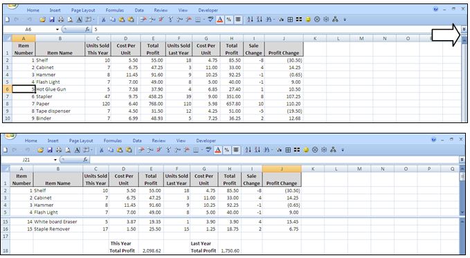Click the Print icon in bottom window toolbar
This screenshot has width=470, height=258.
tap(59, 150)
